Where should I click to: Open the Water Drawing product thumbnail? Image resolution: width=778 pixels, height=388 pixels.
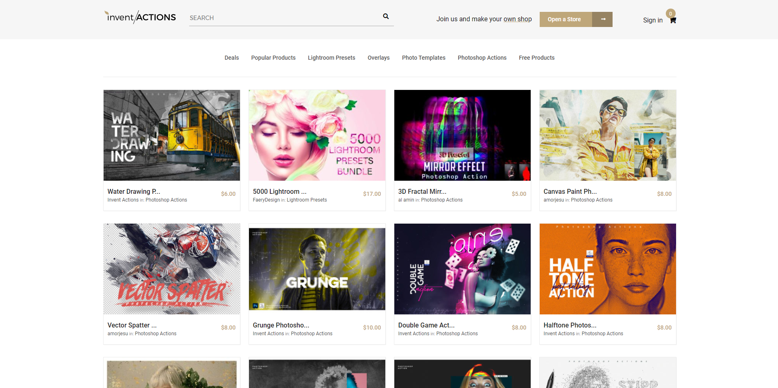click(x=172, y=135)
